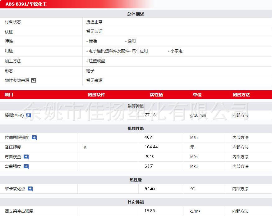Click the 机械性能 section header
This screenshot has width=272, height=216.
tap(136, 128)
